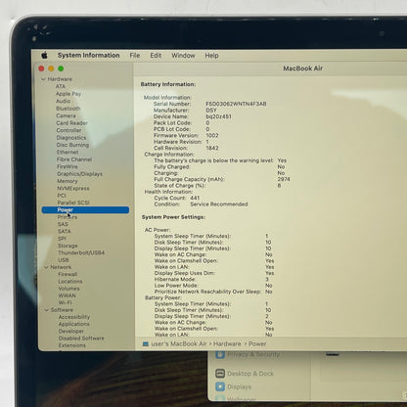Image resolution: width=407 pixels, height=407 pixels.
Task: Open the File menu
Action: pos(135,56)
